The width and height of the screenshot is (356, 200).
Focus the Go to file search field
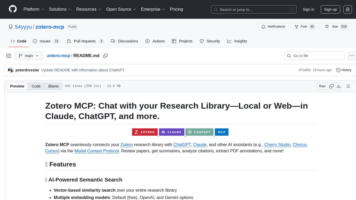[314, 56]
